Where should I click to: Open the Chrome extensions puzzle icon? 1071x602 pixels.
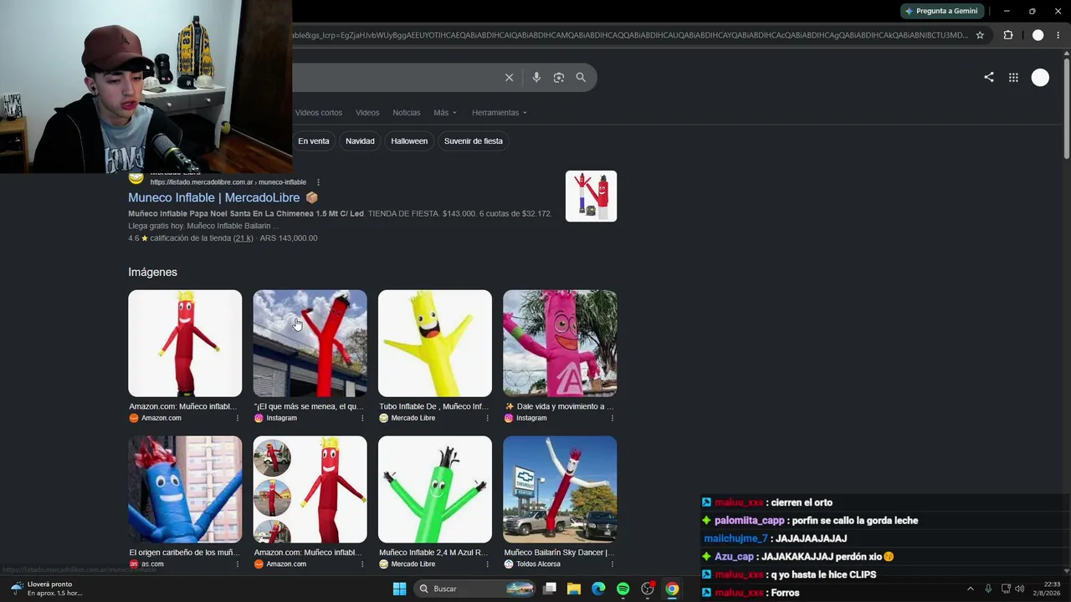(x=1008, y=35)
